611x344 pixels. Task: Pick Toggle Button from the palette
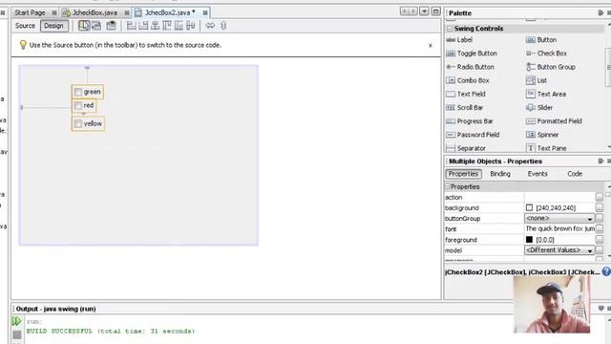472,54
